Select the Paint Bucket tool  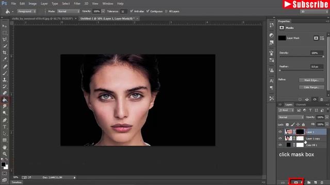pos(5,100)
